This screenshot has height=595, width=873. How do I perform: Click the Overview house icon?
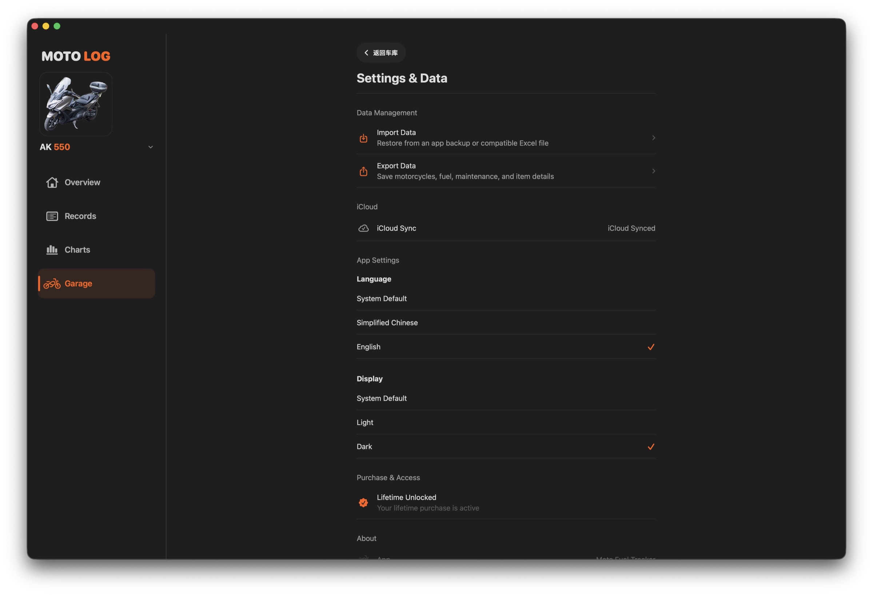(52, 182)
